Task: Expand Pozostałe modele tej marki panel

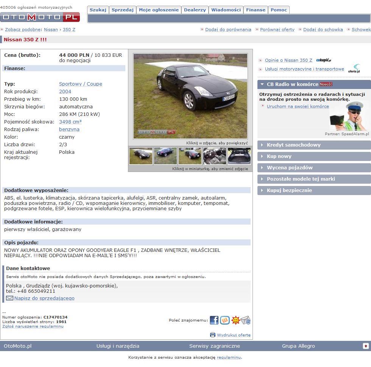Action: pyautogui.click(x=314, y=179)
